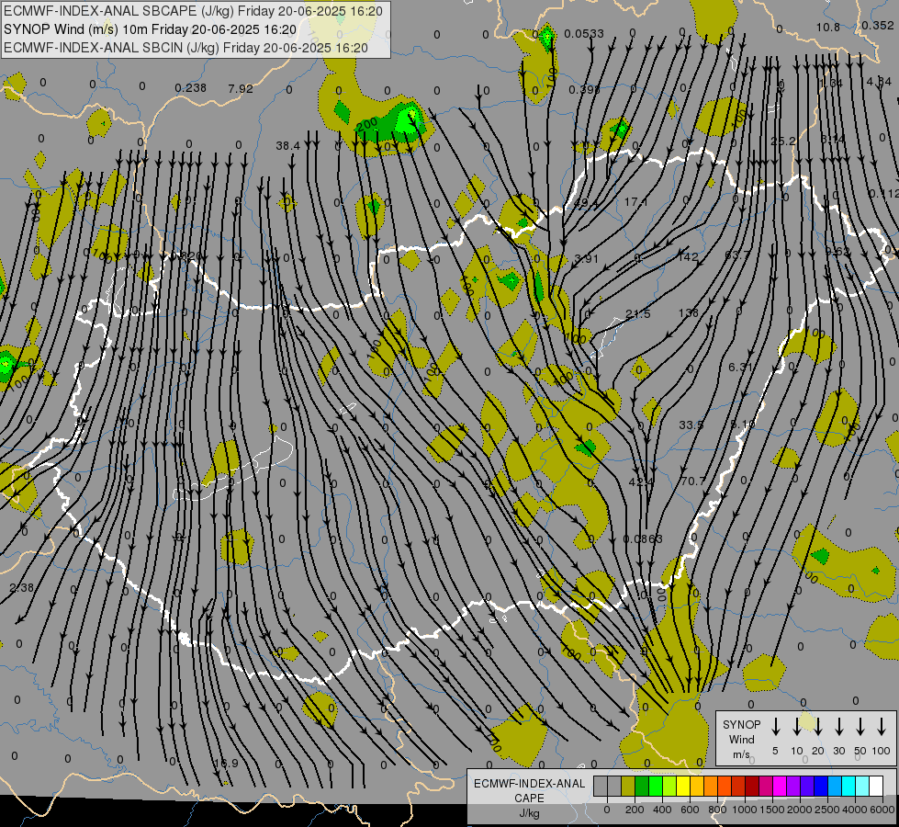
Task: Click the map value 0.0533
Action: (x=584, y=34)
